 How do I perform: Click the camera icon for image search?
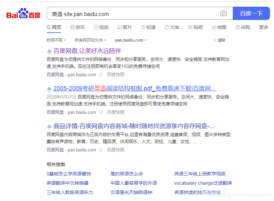pyautogui.click(x=223, y=13)
